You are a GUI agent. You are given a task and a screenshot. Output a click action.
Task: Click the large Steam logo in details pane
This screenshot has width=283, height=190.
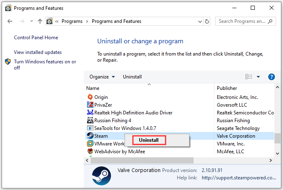[101, 176]
